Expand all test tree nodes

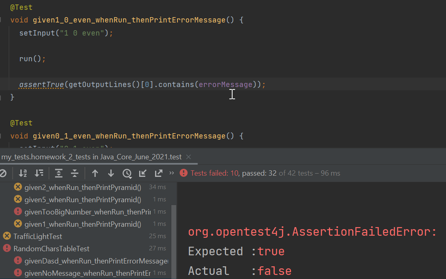click(x=59, y=173)
